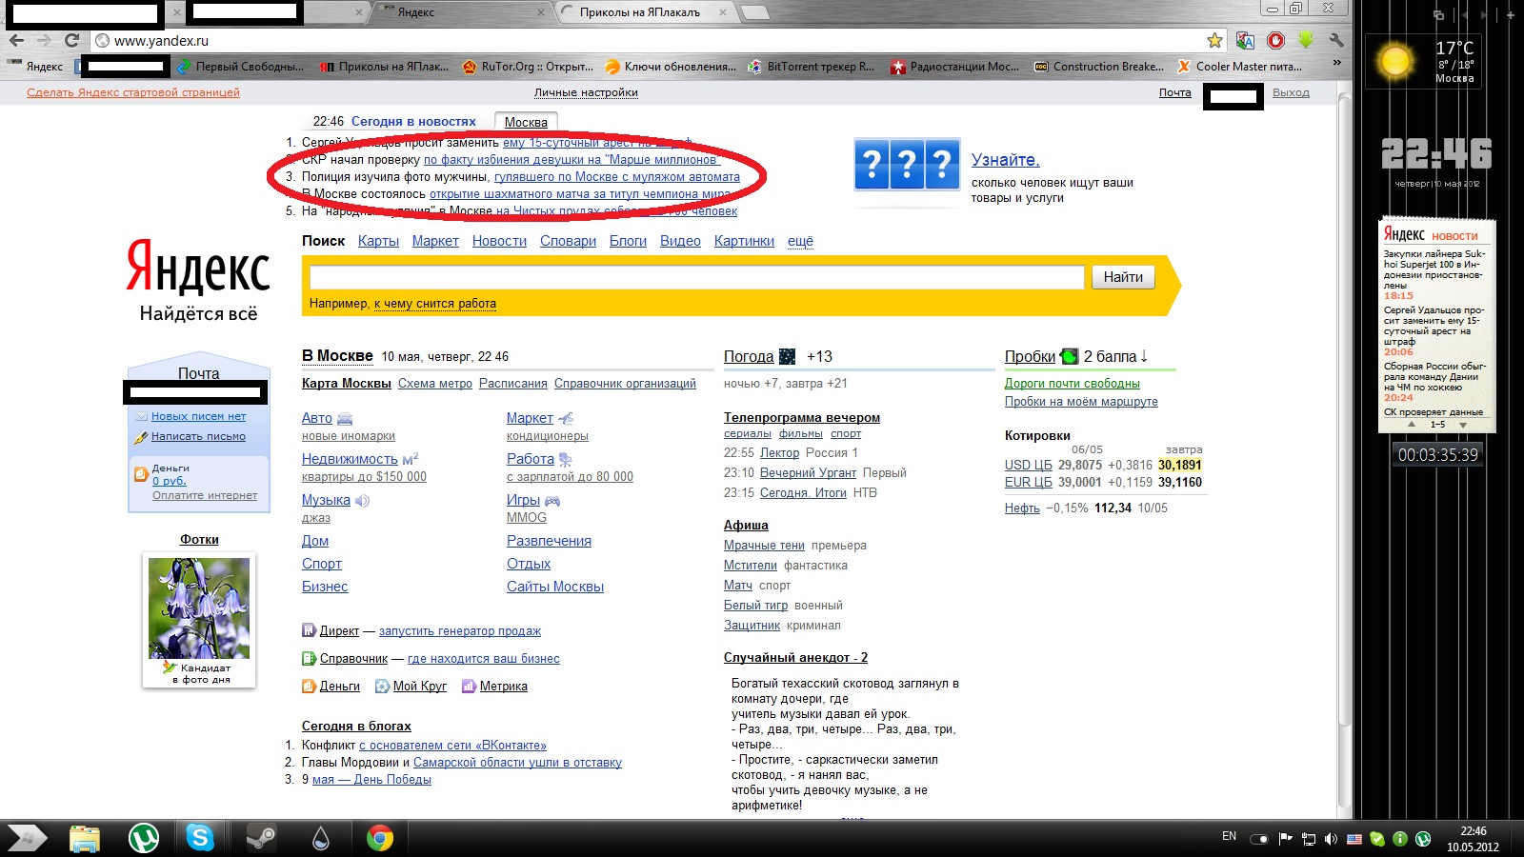Switch to the Приколы на ЯПлакалъ tab
The width and height of the screenshot is (1524, 857).
[640, 12]
